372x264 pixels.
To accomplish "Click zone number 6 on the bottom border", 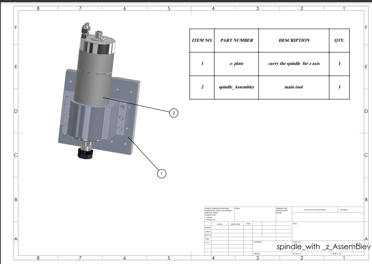I will [124, 258].
